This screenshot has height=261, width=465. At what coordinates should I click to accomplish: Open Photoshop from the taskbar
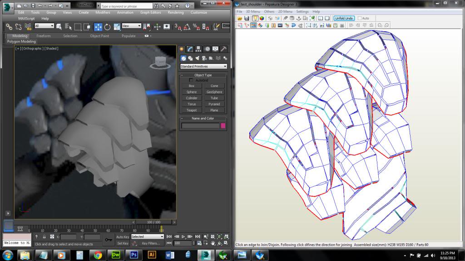tap(134, 255)
